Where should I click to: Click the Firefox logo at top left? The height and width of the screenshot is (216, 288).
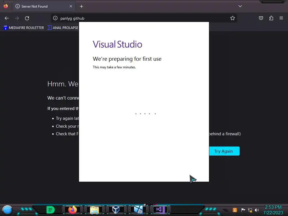[6, 6]
